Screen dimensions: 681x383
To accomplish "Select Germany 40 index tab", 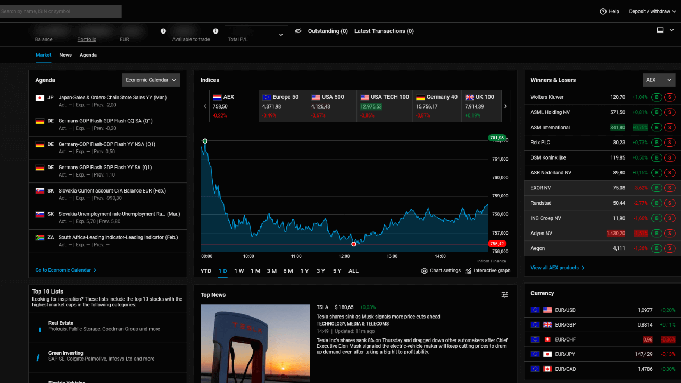I will pos(437,106).
